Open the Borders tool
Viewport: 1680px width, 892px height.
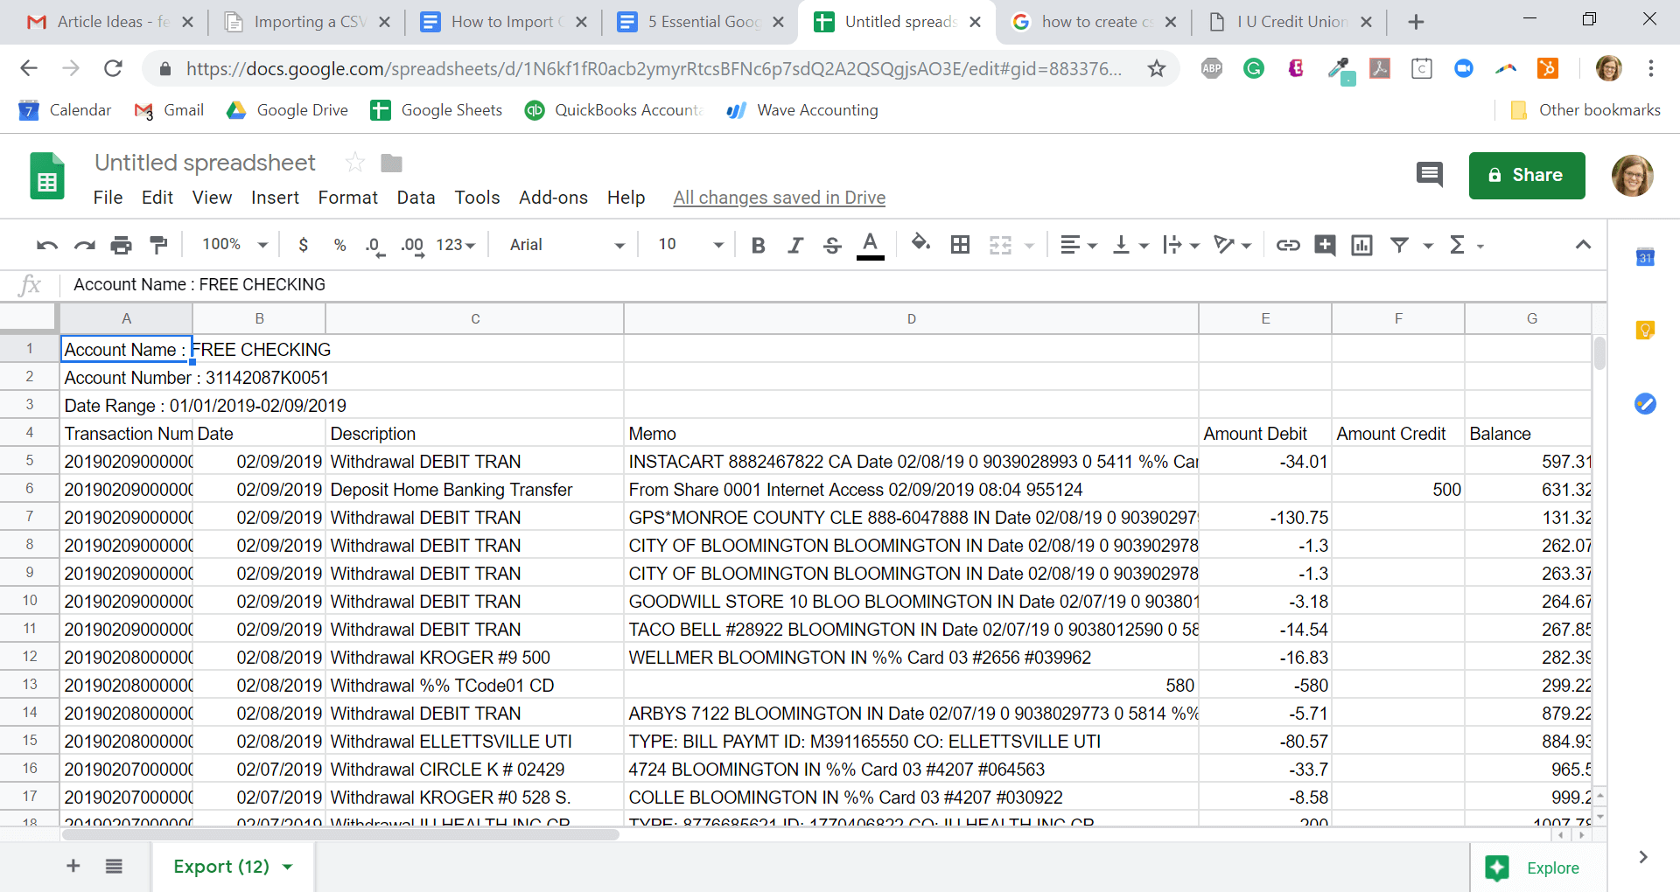pyautogui.click(x=960, y=246)
